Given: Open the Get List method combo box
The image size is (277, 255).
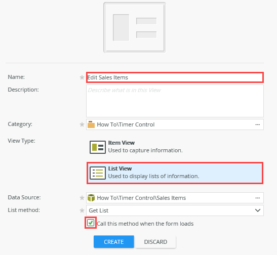Looking at the screenshot, I should pos(175,210).
